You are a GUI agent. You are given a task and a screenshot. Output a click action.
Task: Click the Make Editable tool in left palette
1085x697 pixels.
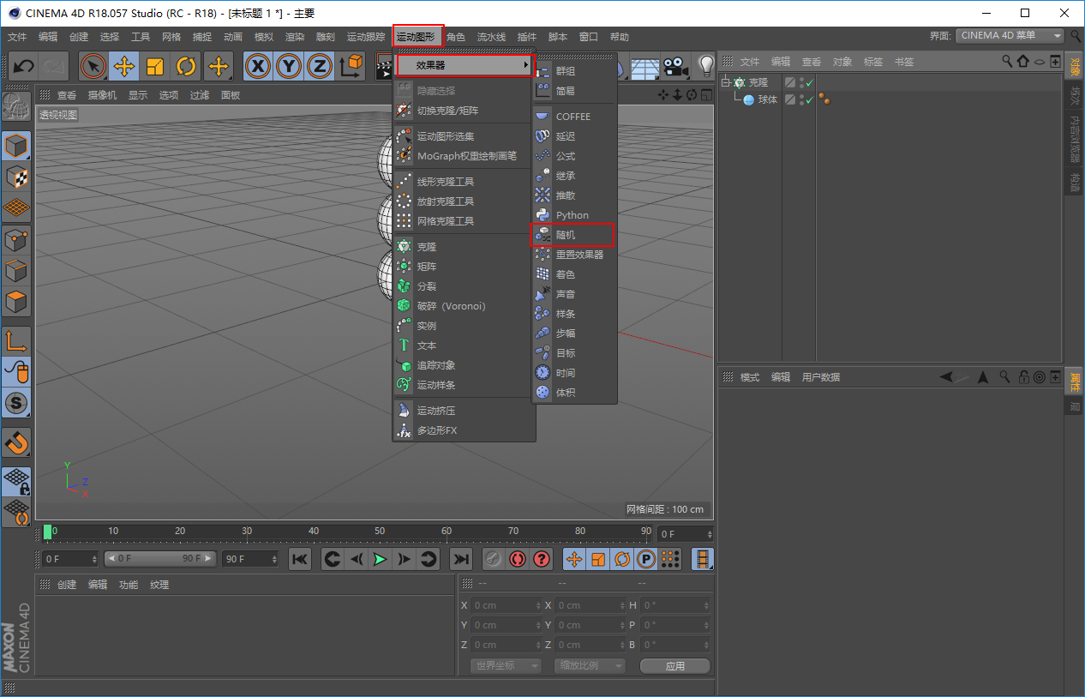17,105
